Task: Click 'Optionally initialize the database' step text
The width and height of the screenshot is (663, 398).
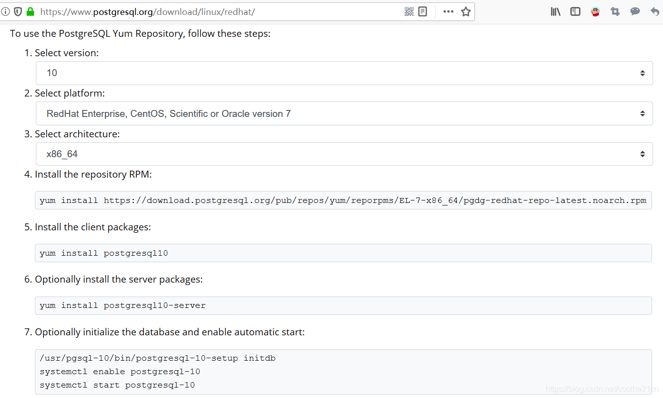Action: [x=170, y=332]
